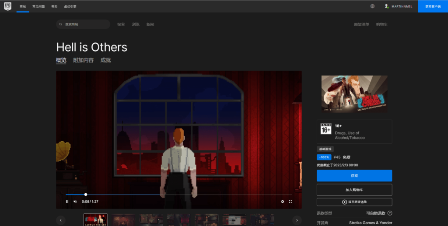Click the refund type help icon

tap(389, 213)
